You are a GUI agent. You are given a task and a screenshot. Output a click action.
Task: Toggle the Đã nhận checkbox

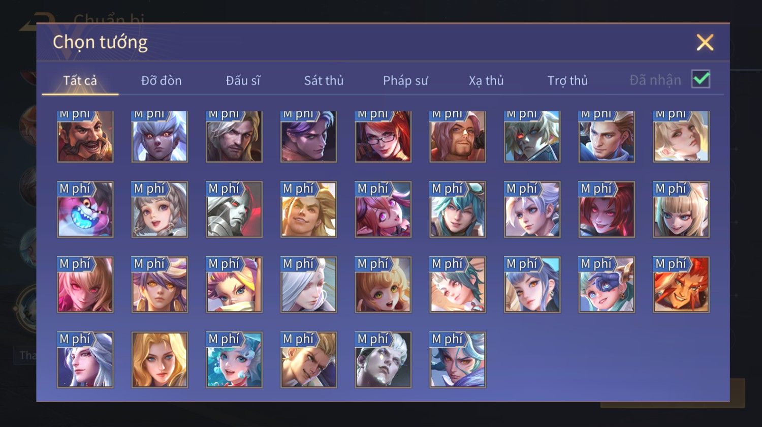click(x=701, y=79)
